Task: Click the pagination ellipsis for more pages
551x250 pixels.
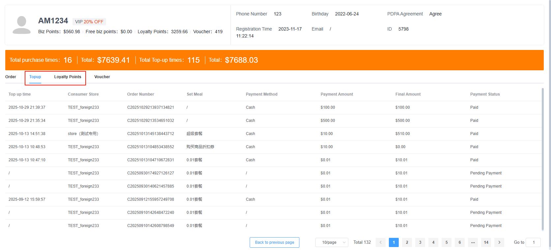Action: 473,242
